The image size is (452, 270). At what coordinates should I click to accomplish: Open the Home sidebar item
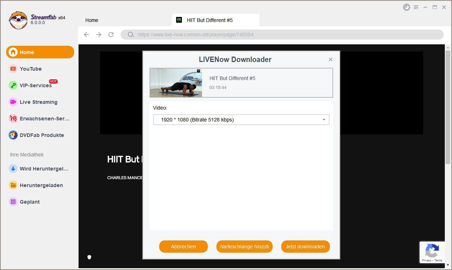click(40, 52)
